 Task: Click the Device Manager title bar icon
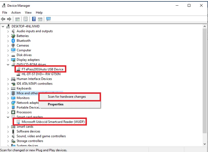coord(4,6)
